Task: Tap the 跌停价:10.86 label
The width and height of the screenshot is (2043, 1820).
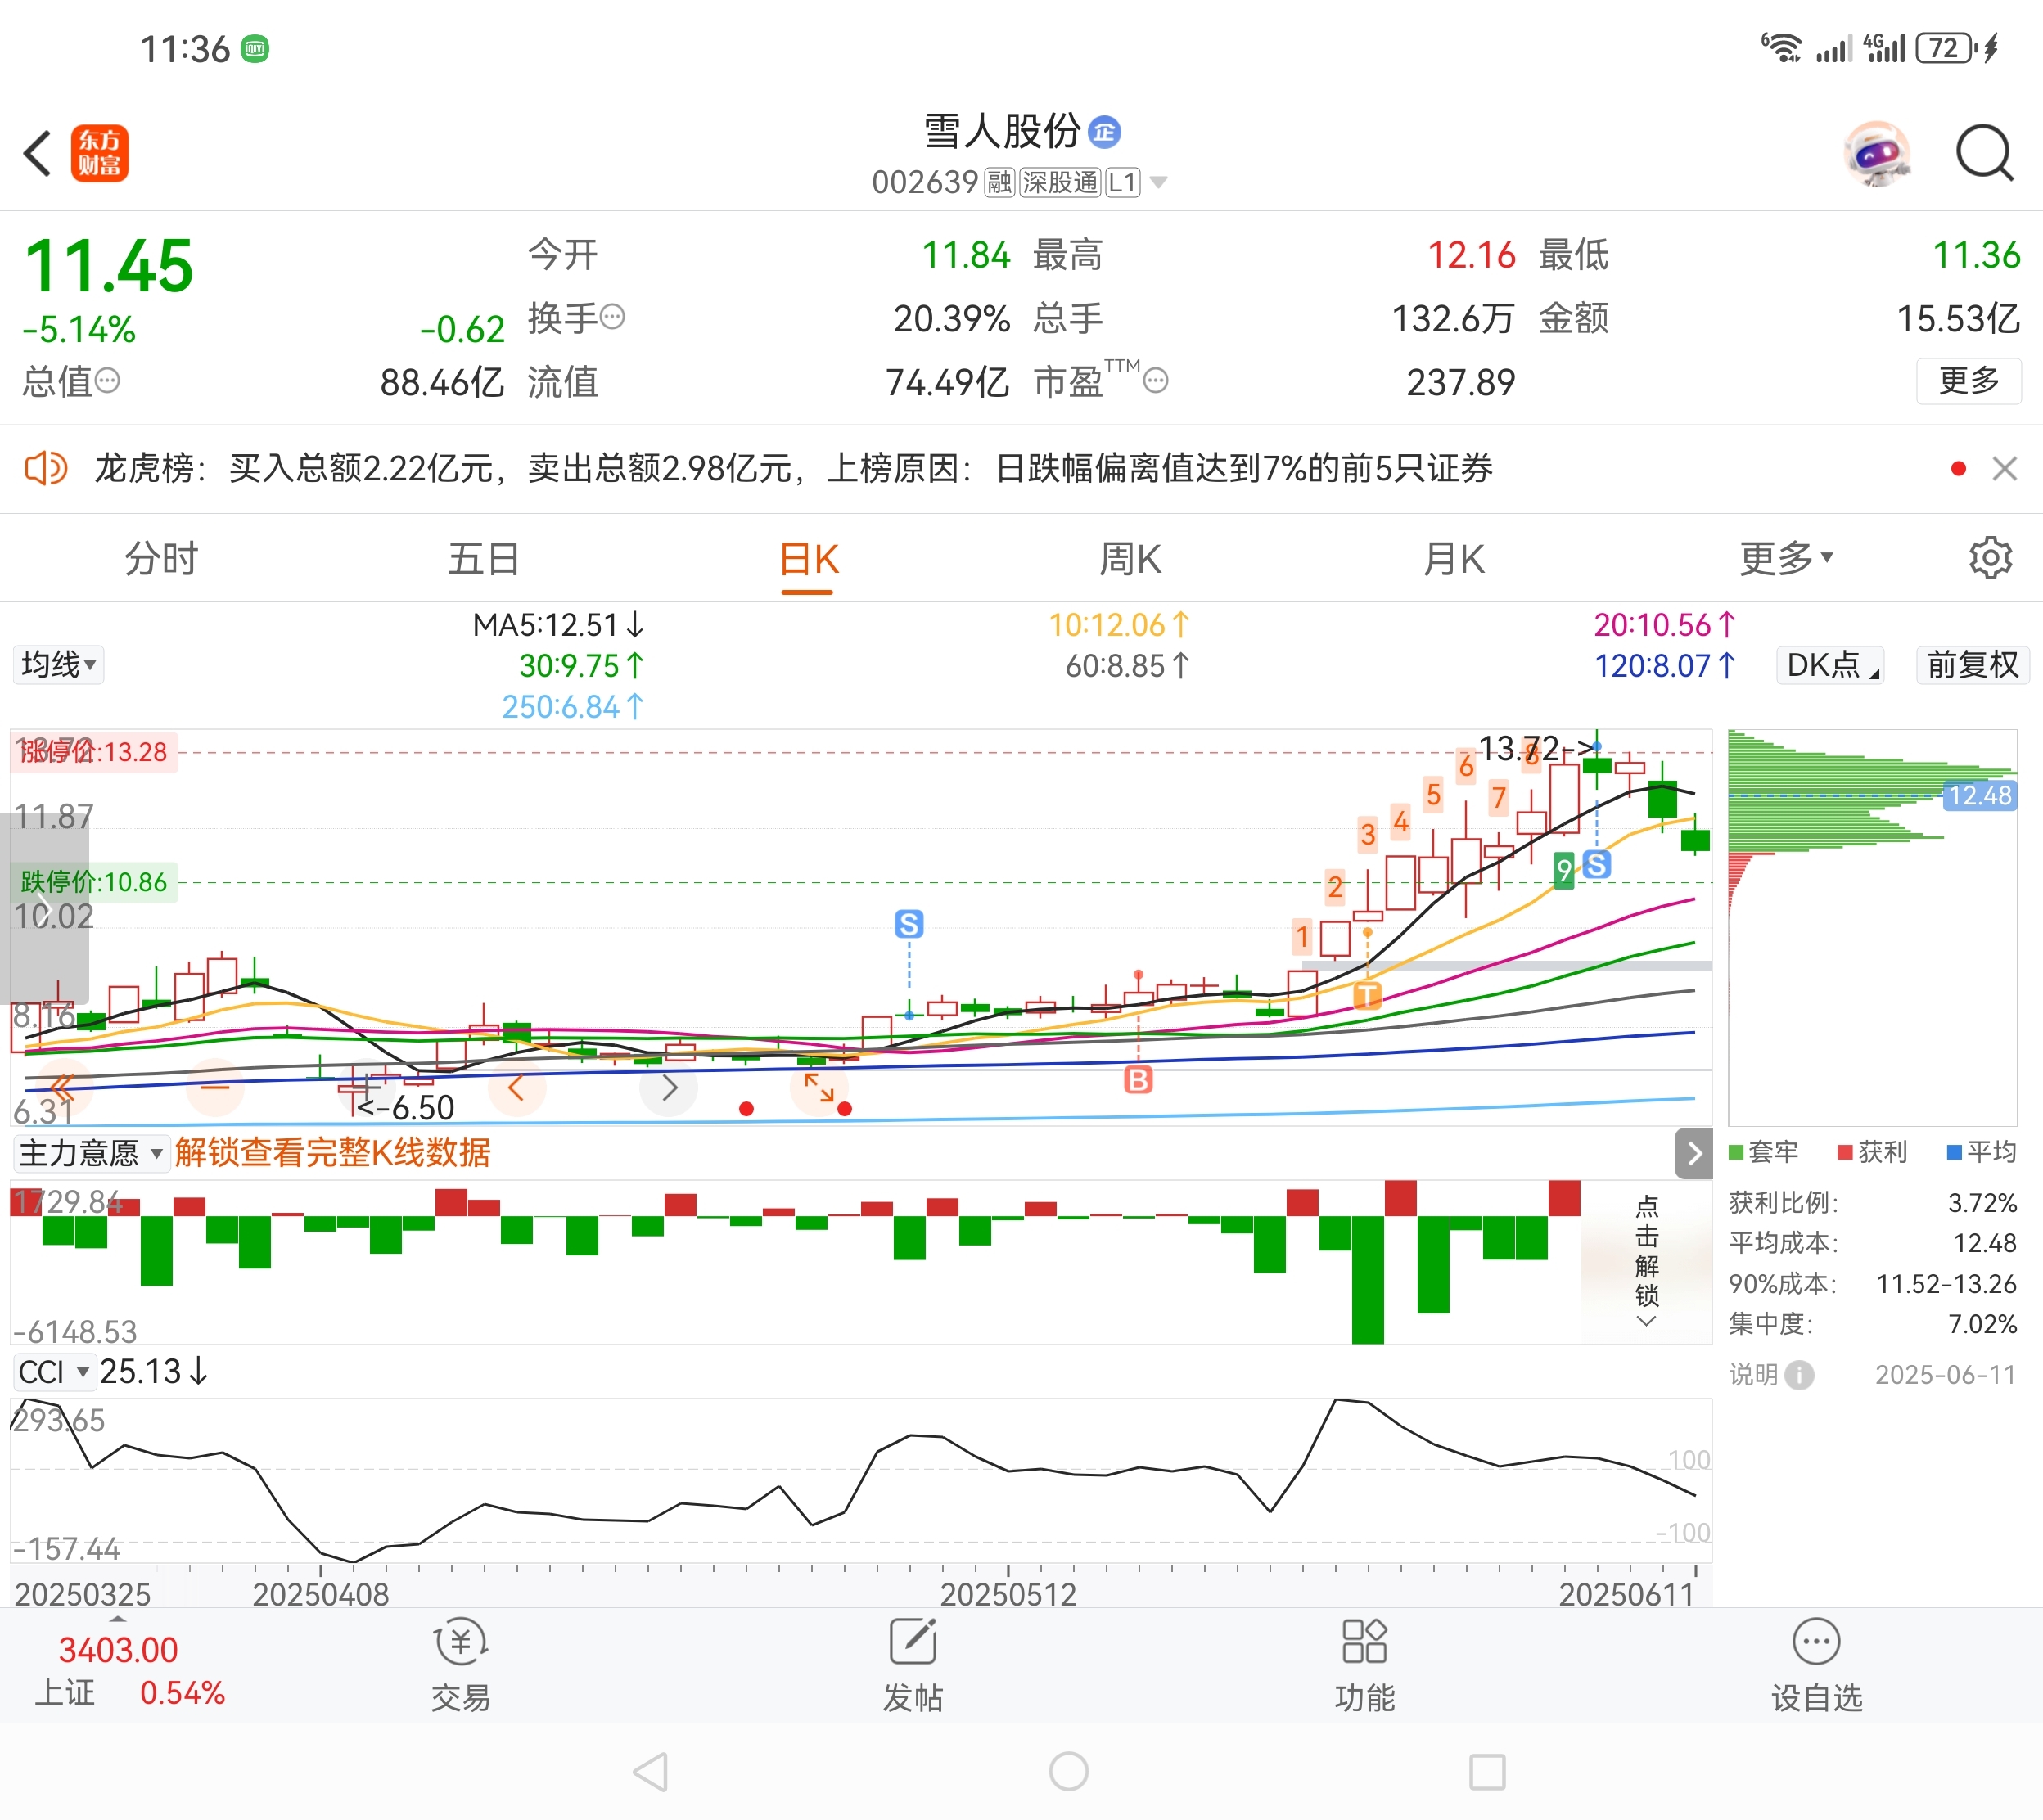Action: coord(94,882)
